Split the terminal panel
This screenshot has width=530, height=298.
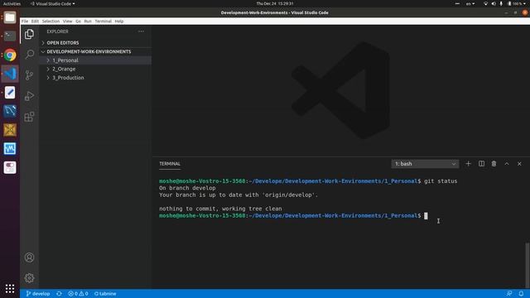pos(481,164)
